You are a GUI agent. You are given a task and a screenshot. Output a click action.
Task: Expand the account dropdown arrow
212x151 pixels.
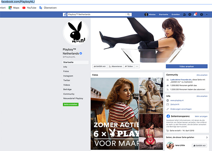(207, 15)
